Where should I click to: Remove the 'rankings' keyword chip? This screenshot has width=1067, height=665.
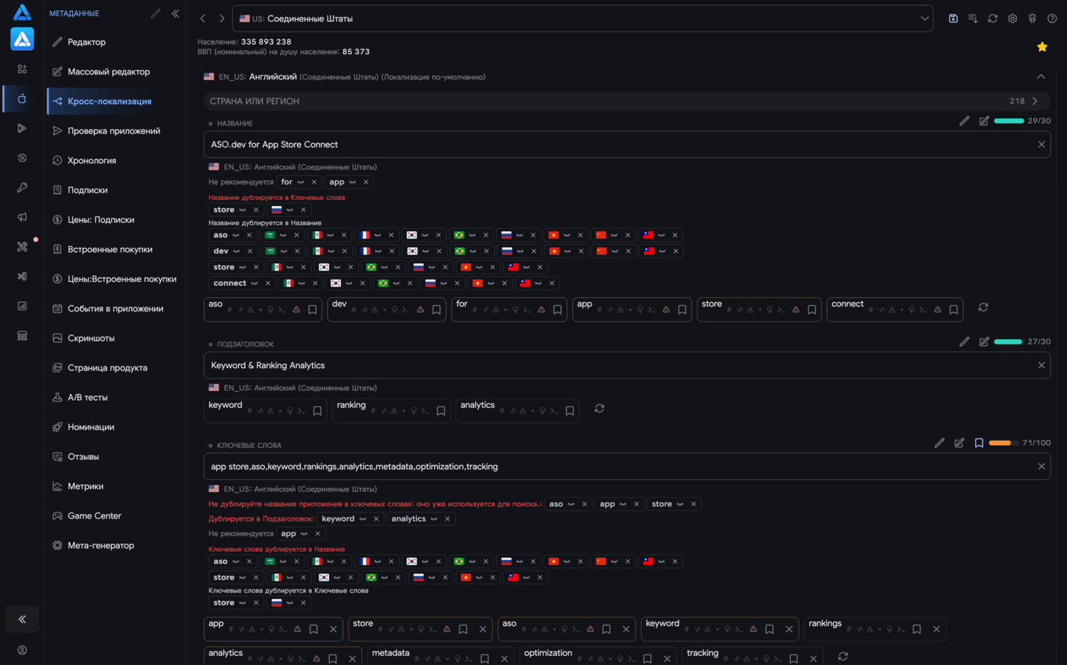coord(937,629)
